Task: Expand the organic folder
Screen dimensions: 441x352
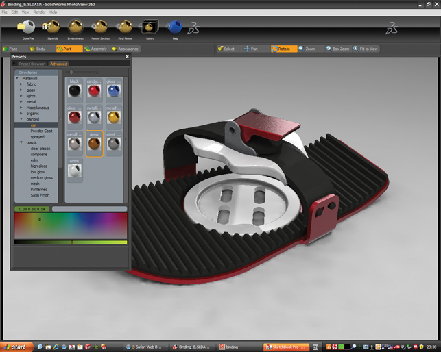Action: [21, 114]
